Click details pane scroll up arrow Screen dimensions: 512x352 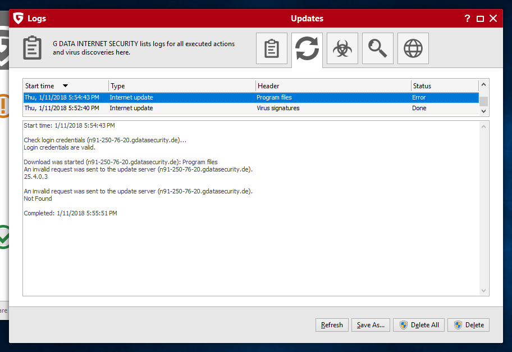click(x=483, y=127)
